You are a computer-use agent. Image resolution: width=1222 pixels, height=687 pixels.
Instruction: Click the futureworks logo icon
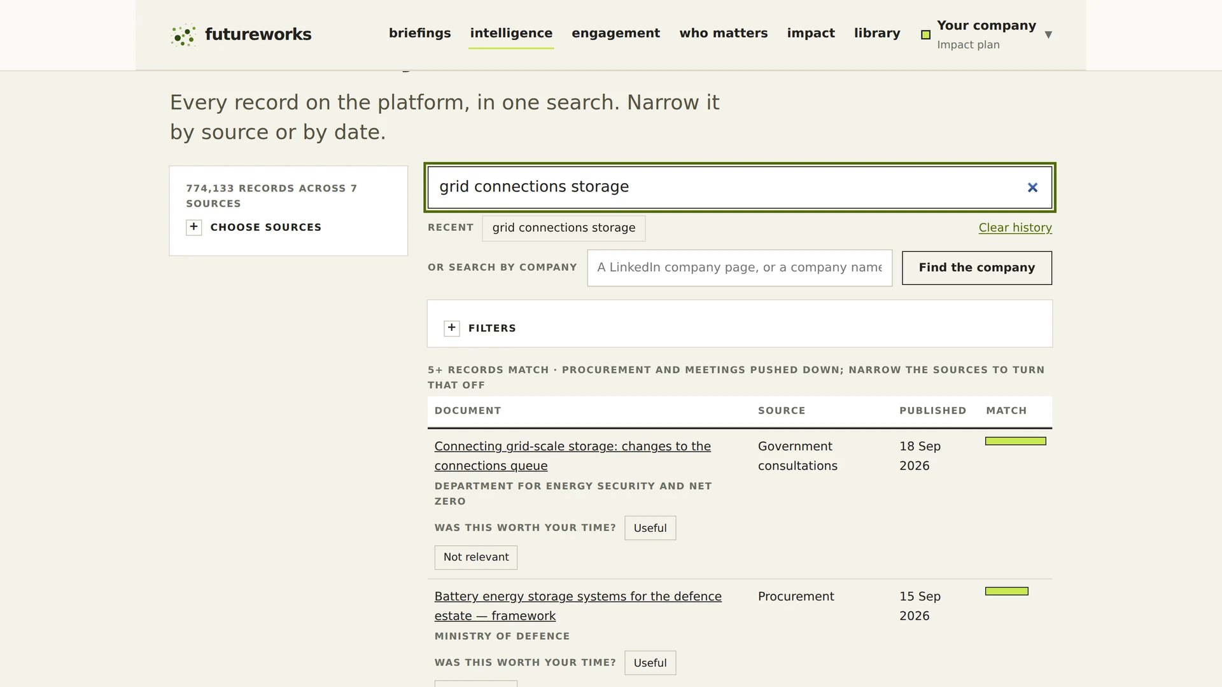click(x=183, y=35)
